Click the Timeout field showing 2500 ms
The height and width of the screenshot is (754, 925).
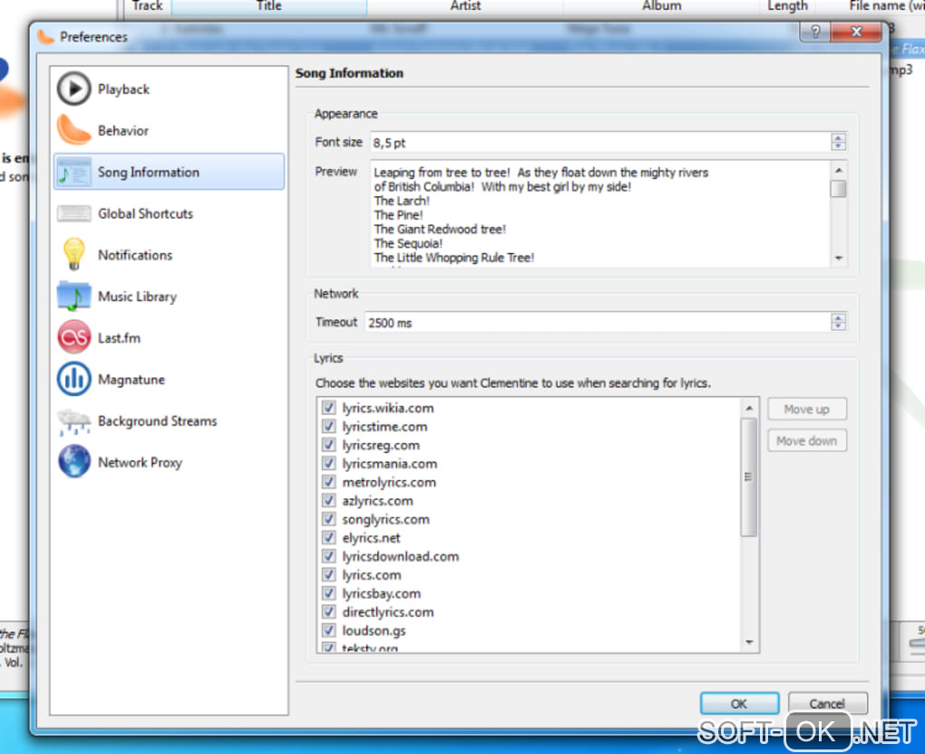pyautogui.click(x=597, y=322)
